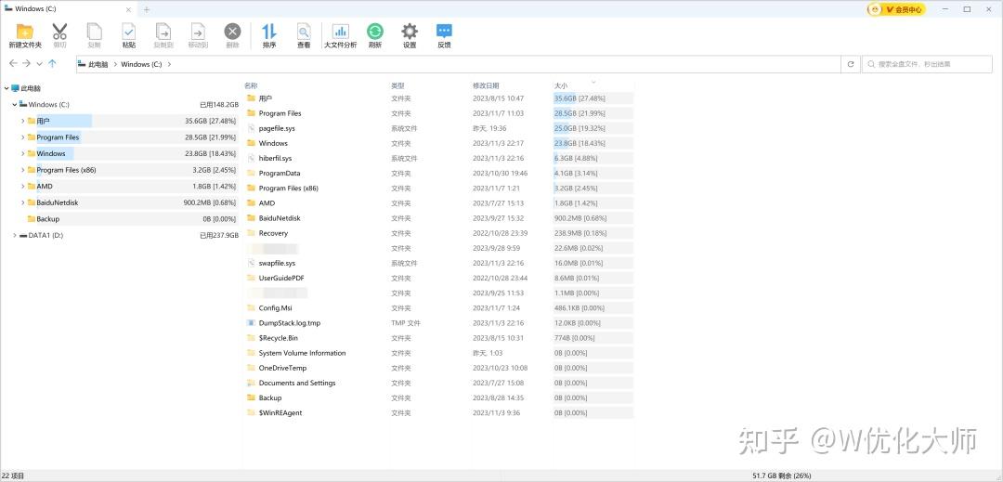Sort by the 修改日期 column header
The width and height of the screenshot is (1003, 482).
(x=486, y=85)
